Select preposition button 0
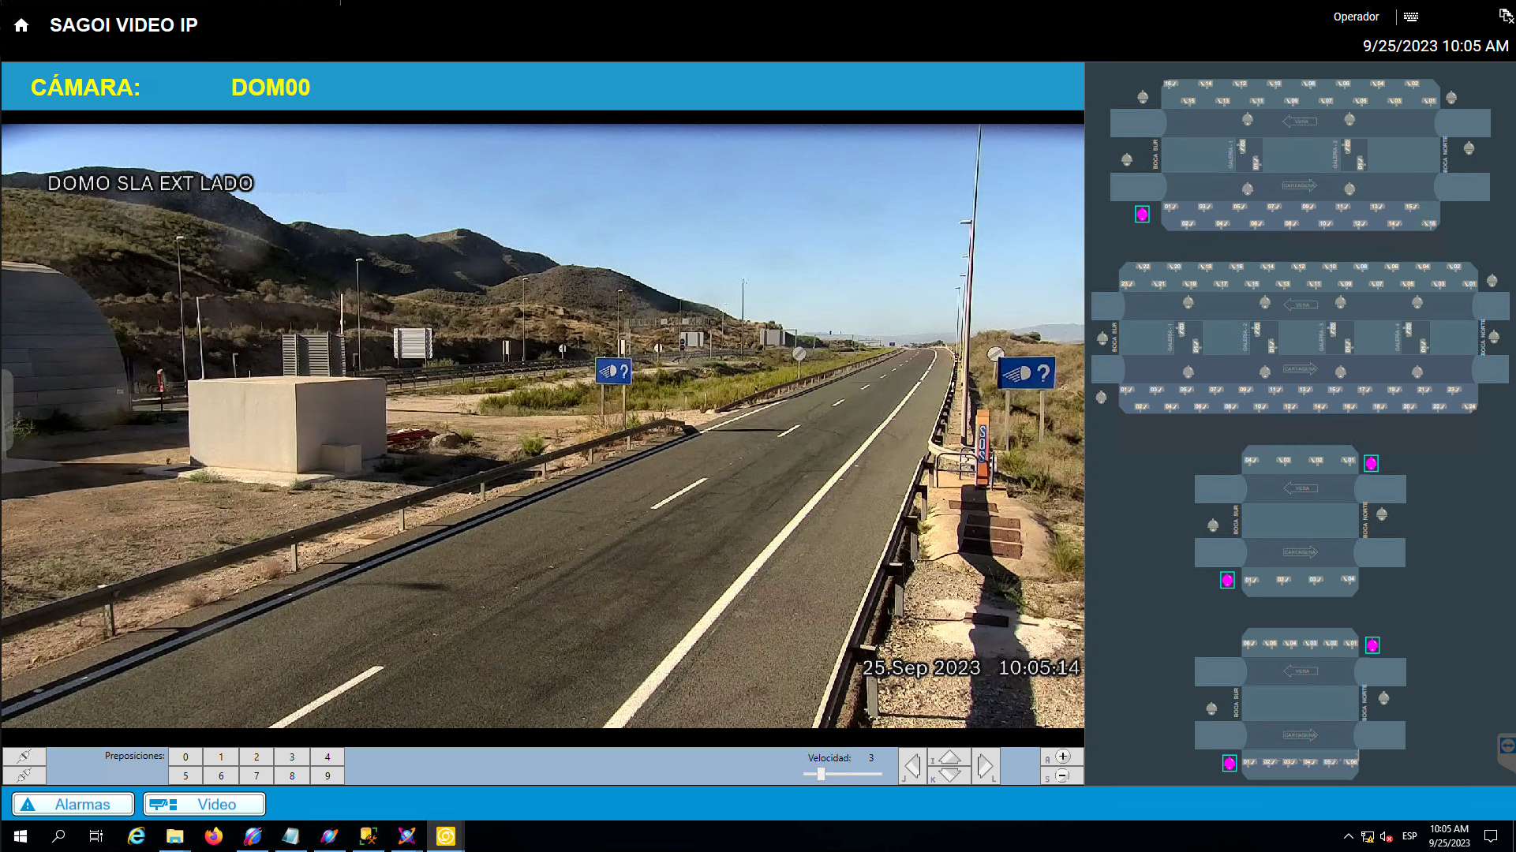1516x852 pixels. (x=185, y=757)
